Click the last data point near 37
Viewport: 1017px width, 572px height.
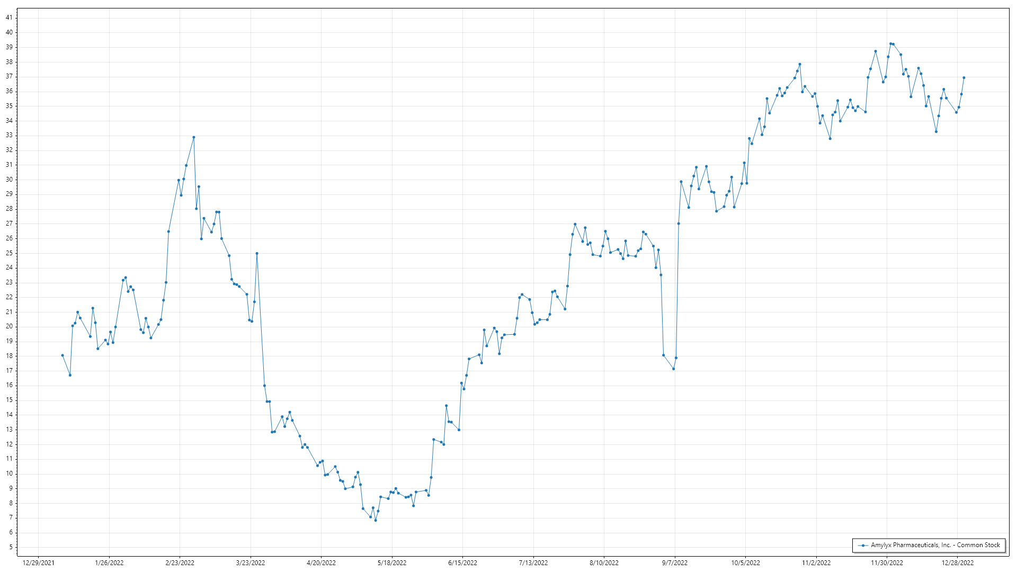tap(964, 78)
